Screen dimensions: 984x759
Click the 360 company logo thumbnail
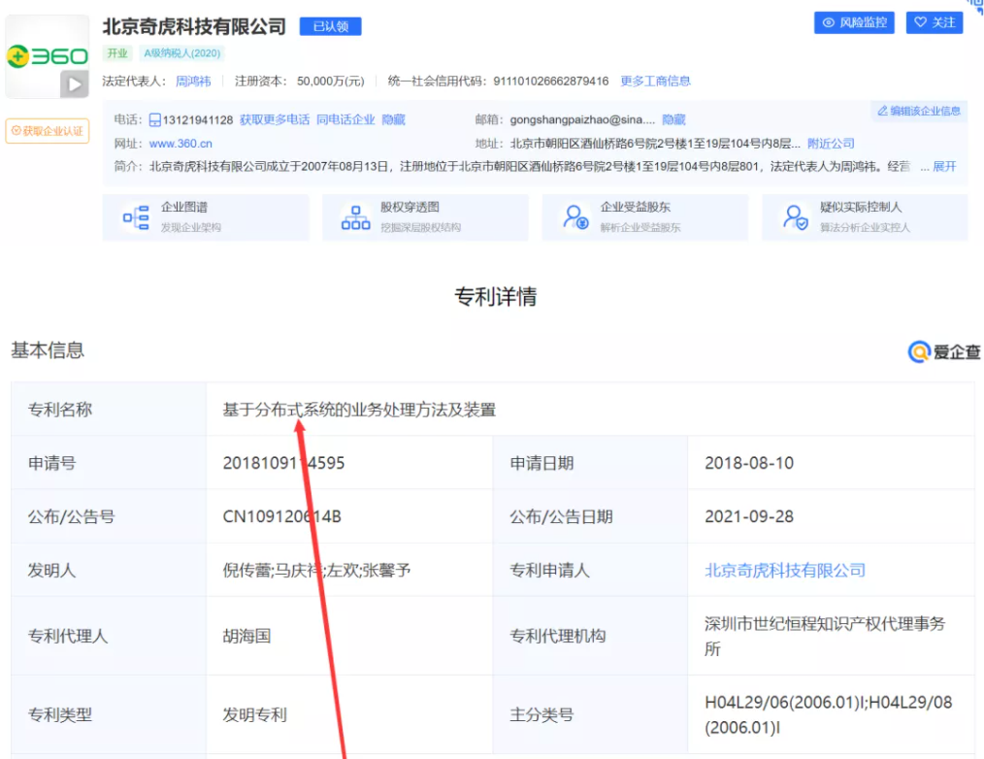(48, 56)
